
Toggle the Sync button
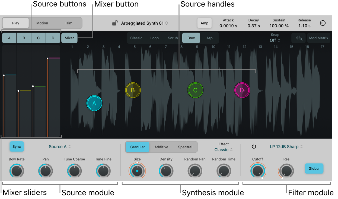coord(17,146)
